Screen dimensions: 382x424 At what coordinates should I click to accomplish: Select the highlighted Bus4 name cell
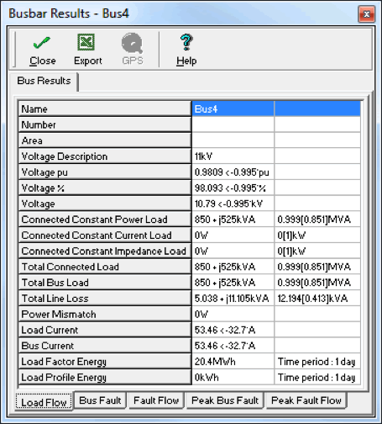point(233,109)
